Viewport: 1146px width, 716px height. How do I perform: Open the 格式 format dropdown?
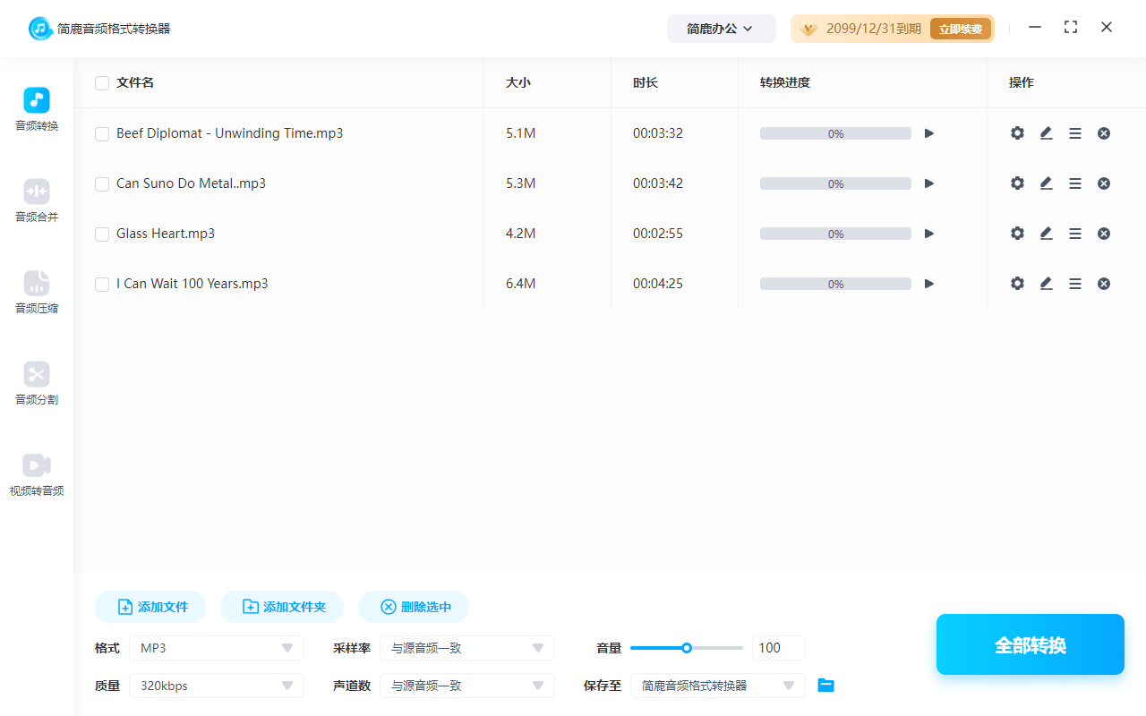coord(216,647)
